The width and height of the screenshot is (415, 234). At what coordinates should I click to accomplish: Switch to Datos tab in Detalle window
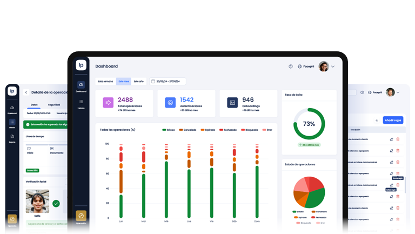point(34,105)
